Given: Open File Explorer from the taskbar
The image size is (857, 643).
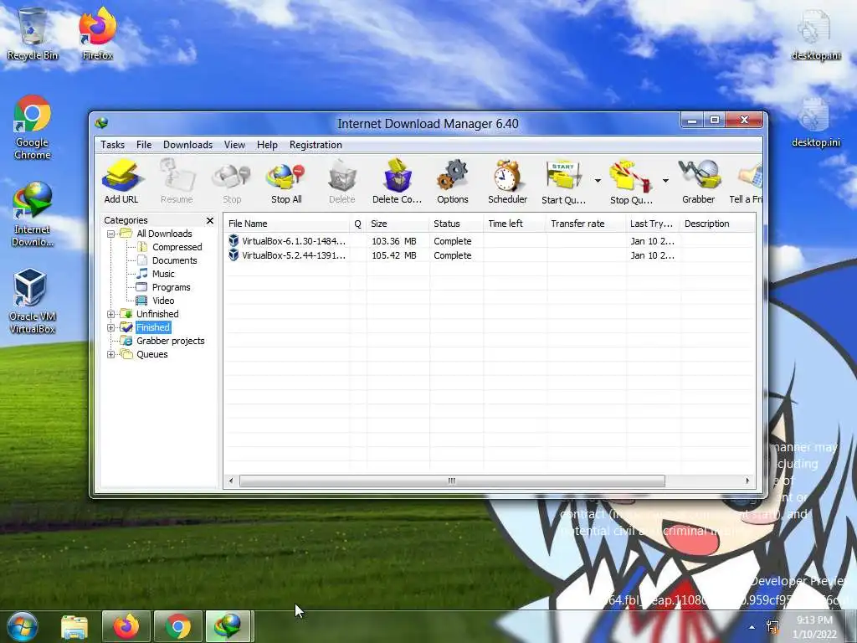Looking at the screenshot, I should click(74, 626).
